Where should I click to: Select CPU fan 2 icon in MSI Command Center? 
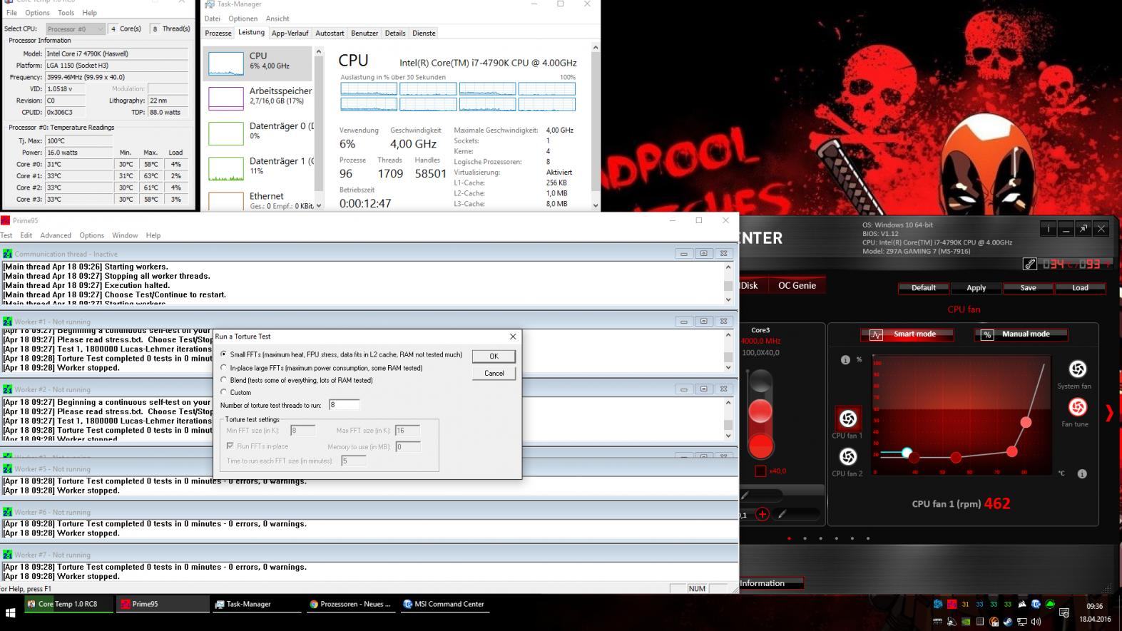point(847,456)
